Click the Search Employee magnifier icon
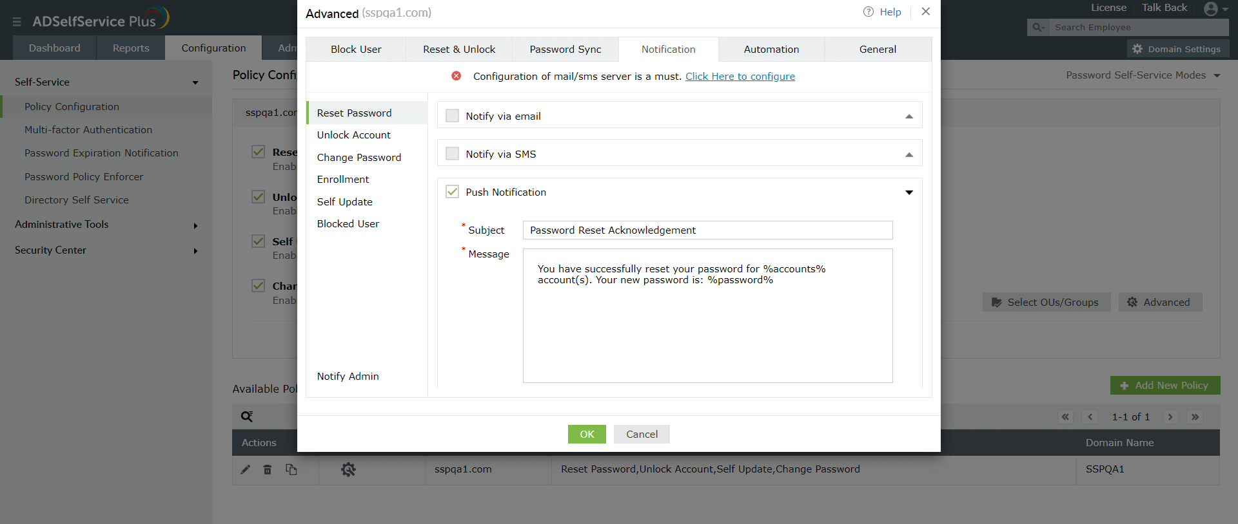The height and width of the screenshot is (524, 1238). (x=1038, y=27)
